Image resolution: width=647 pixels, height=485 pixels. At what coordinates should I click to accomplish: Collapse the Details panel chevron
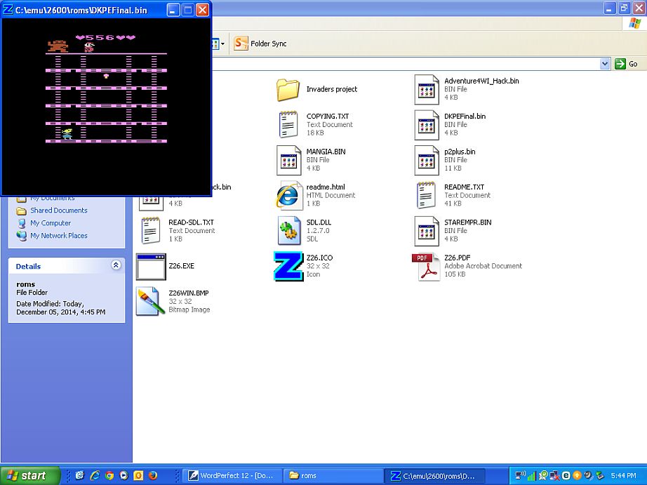pyautogui.click(x=116, y=265)
